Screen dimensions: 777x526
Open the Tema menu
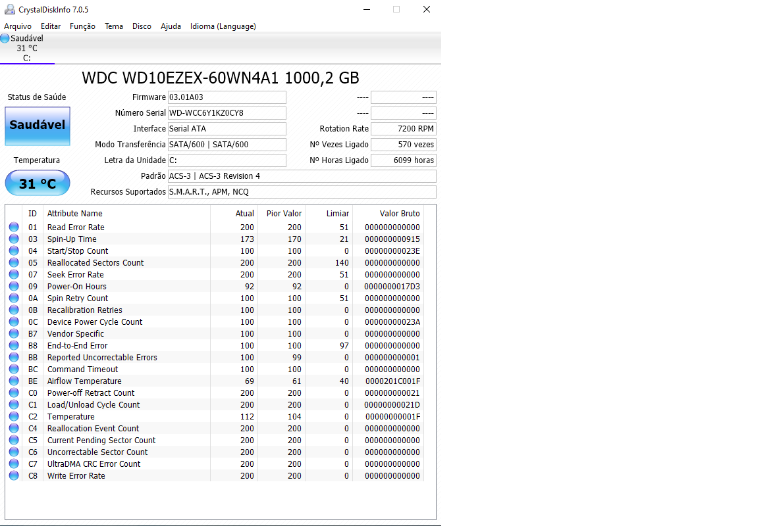point(113,26)
